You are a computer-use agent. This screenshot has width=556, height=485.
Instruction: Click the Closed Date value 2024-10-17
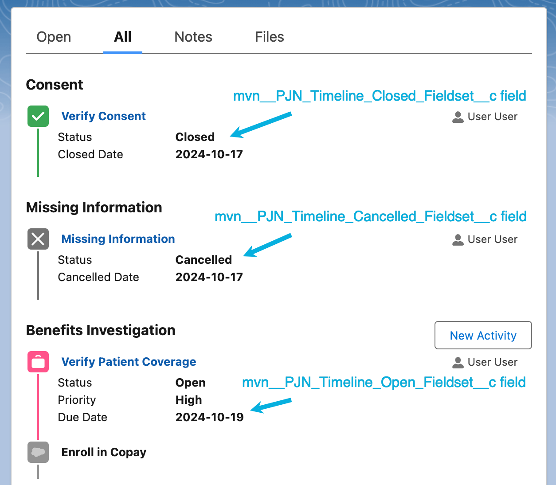coord(209,154)
